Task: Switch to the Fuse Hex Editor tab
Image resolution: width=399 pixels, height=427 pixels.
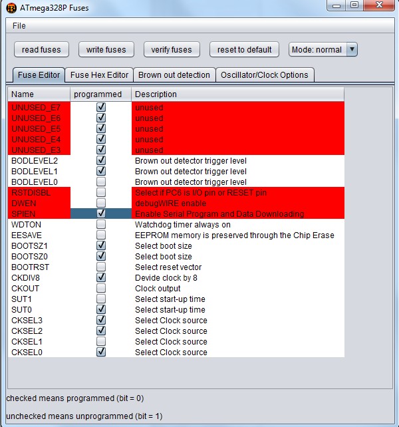Action: pyautogui.click(x=99, y=75)
